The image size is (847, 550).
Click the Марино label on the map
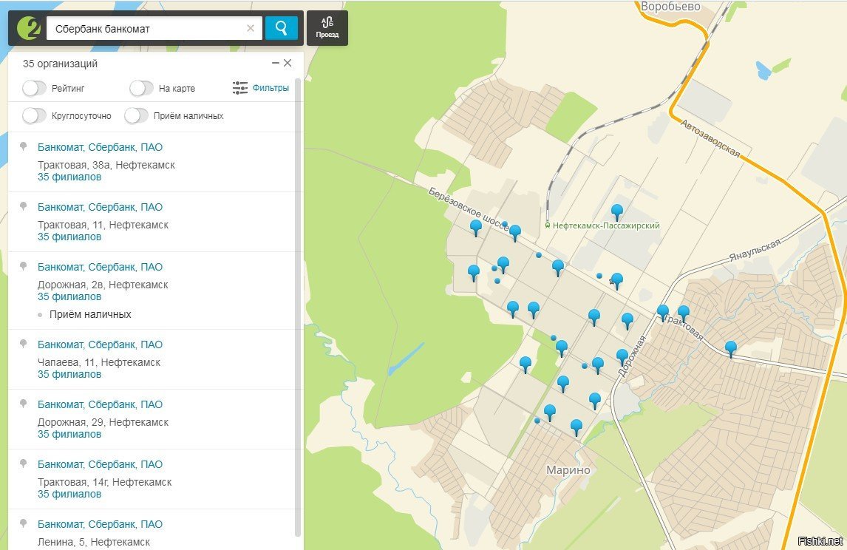pos(568,470)
